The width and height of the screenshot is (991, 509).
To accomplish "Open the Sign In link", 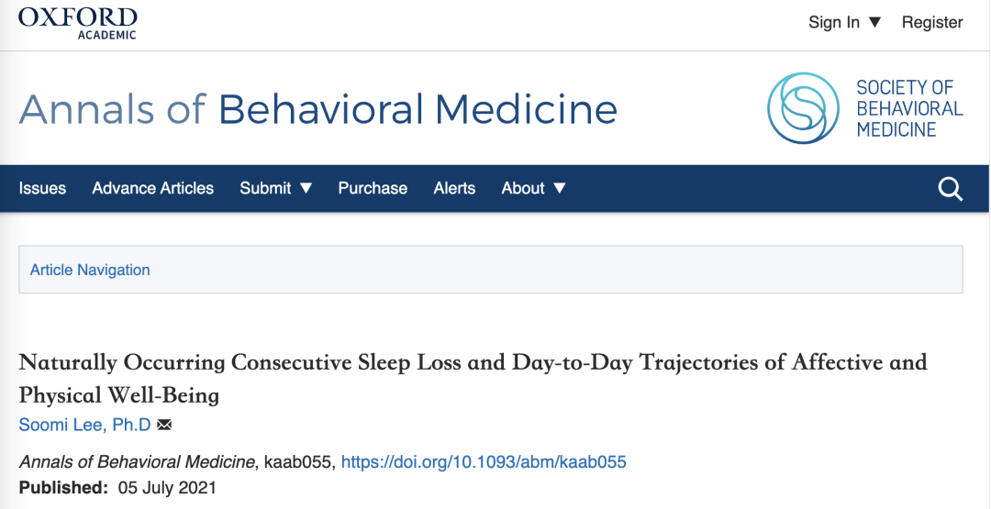I will (834, 23).
